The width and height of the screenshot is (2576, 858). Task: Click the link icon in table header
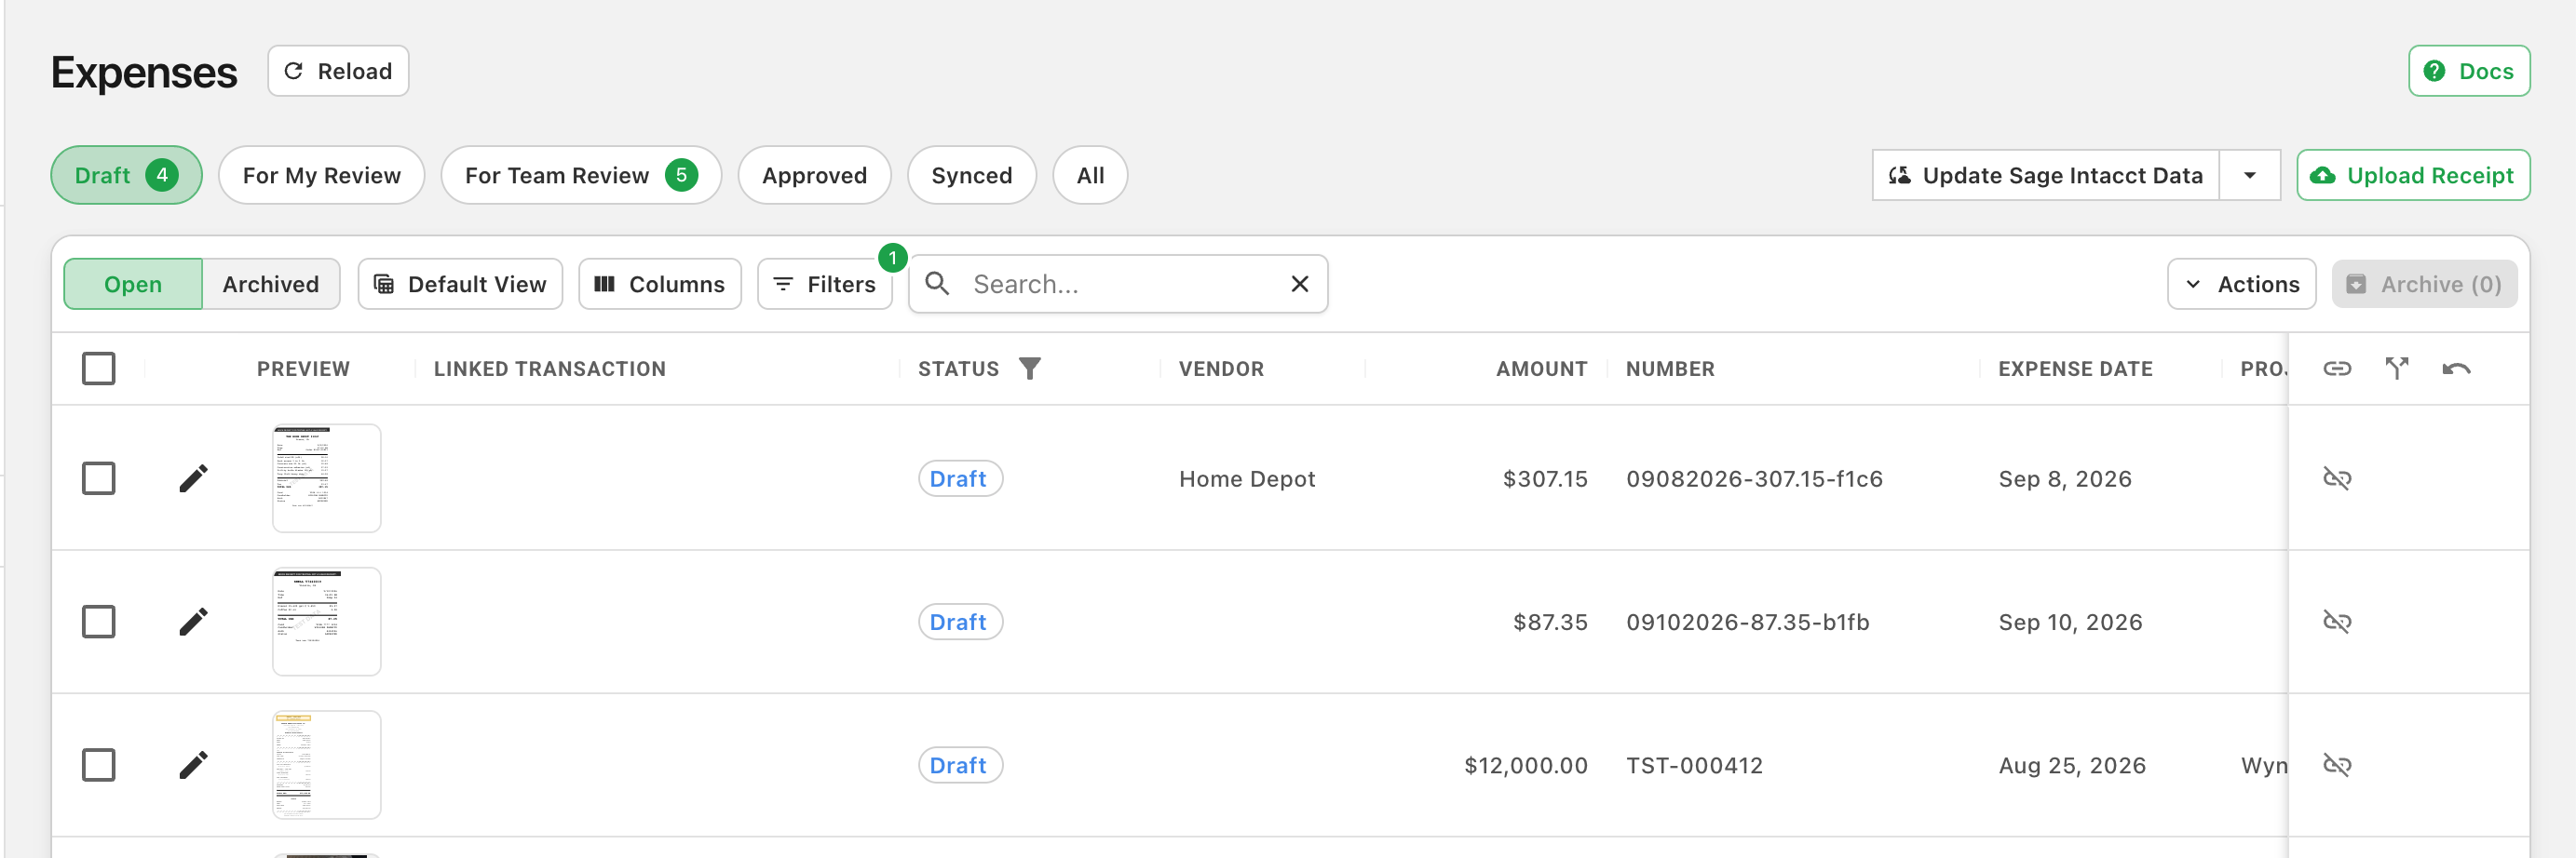(2336, 369)
